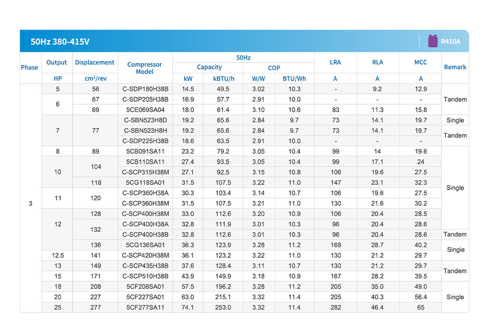
Task: Click the 35.0 RLA value
Action: click(x=378, y=287)
